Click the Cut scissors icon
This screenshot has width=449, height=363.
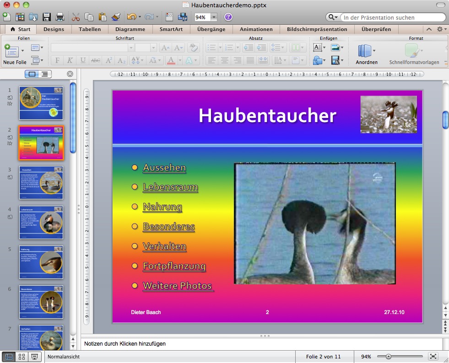[76, 17]
